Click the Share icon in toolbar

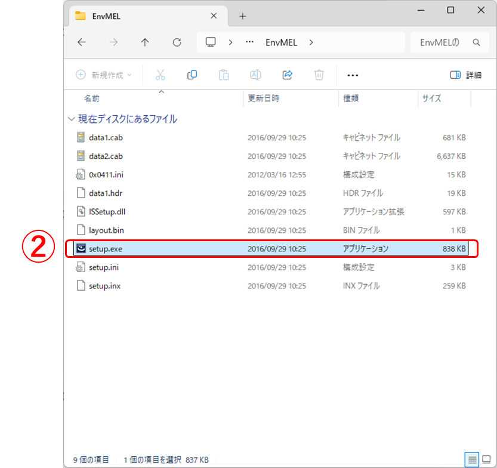pyautogui.click(x=287, y=75)
